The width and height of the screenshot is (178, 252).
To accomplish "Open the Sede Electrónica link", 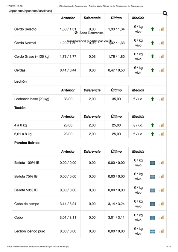I will tap(92, 33).
